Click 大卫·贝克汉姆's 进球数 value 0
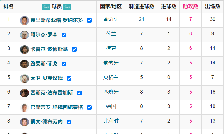224x134 pixels. coord(169,77)
